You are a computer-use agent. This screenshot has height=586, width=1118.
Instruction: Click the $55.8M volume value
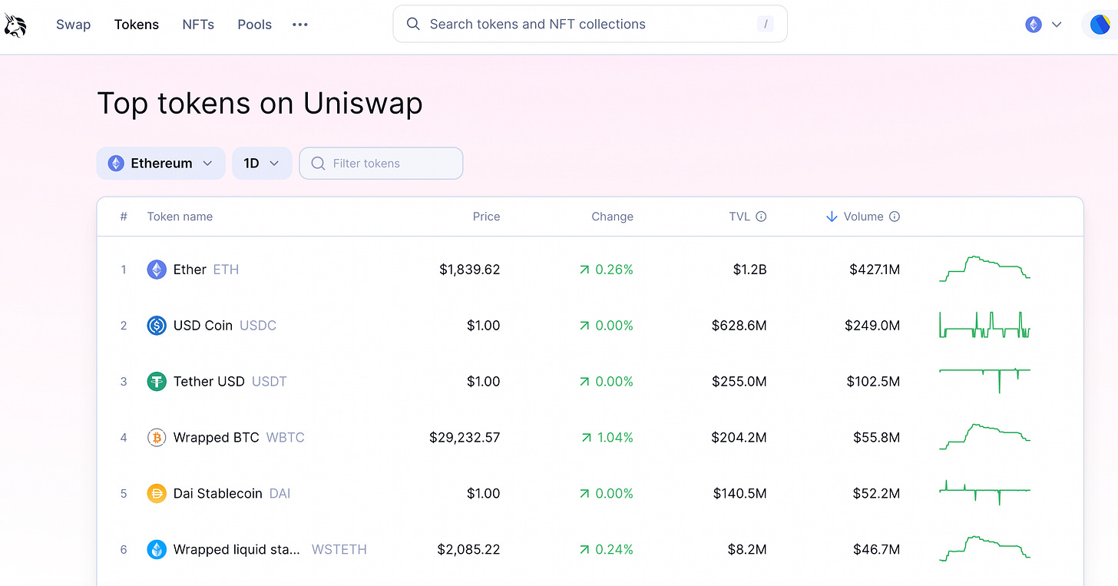click(877, 438)
